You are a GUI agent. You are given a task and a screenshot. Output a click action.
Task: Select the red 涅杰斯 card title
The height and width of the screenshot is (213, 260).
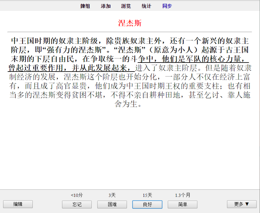(130, 23)
